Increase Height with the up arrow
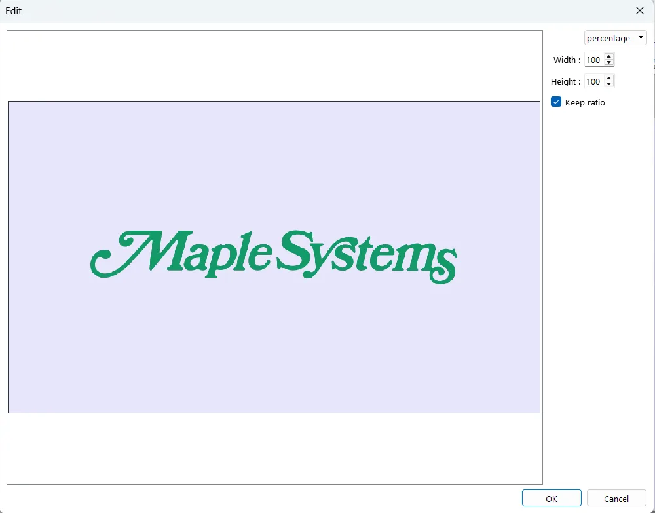The image size is (655, 513). pos(609,79)
